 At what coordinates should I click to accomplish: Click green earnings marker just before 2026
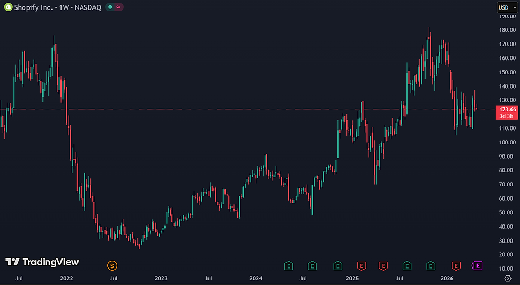click(x=430, y=266)
